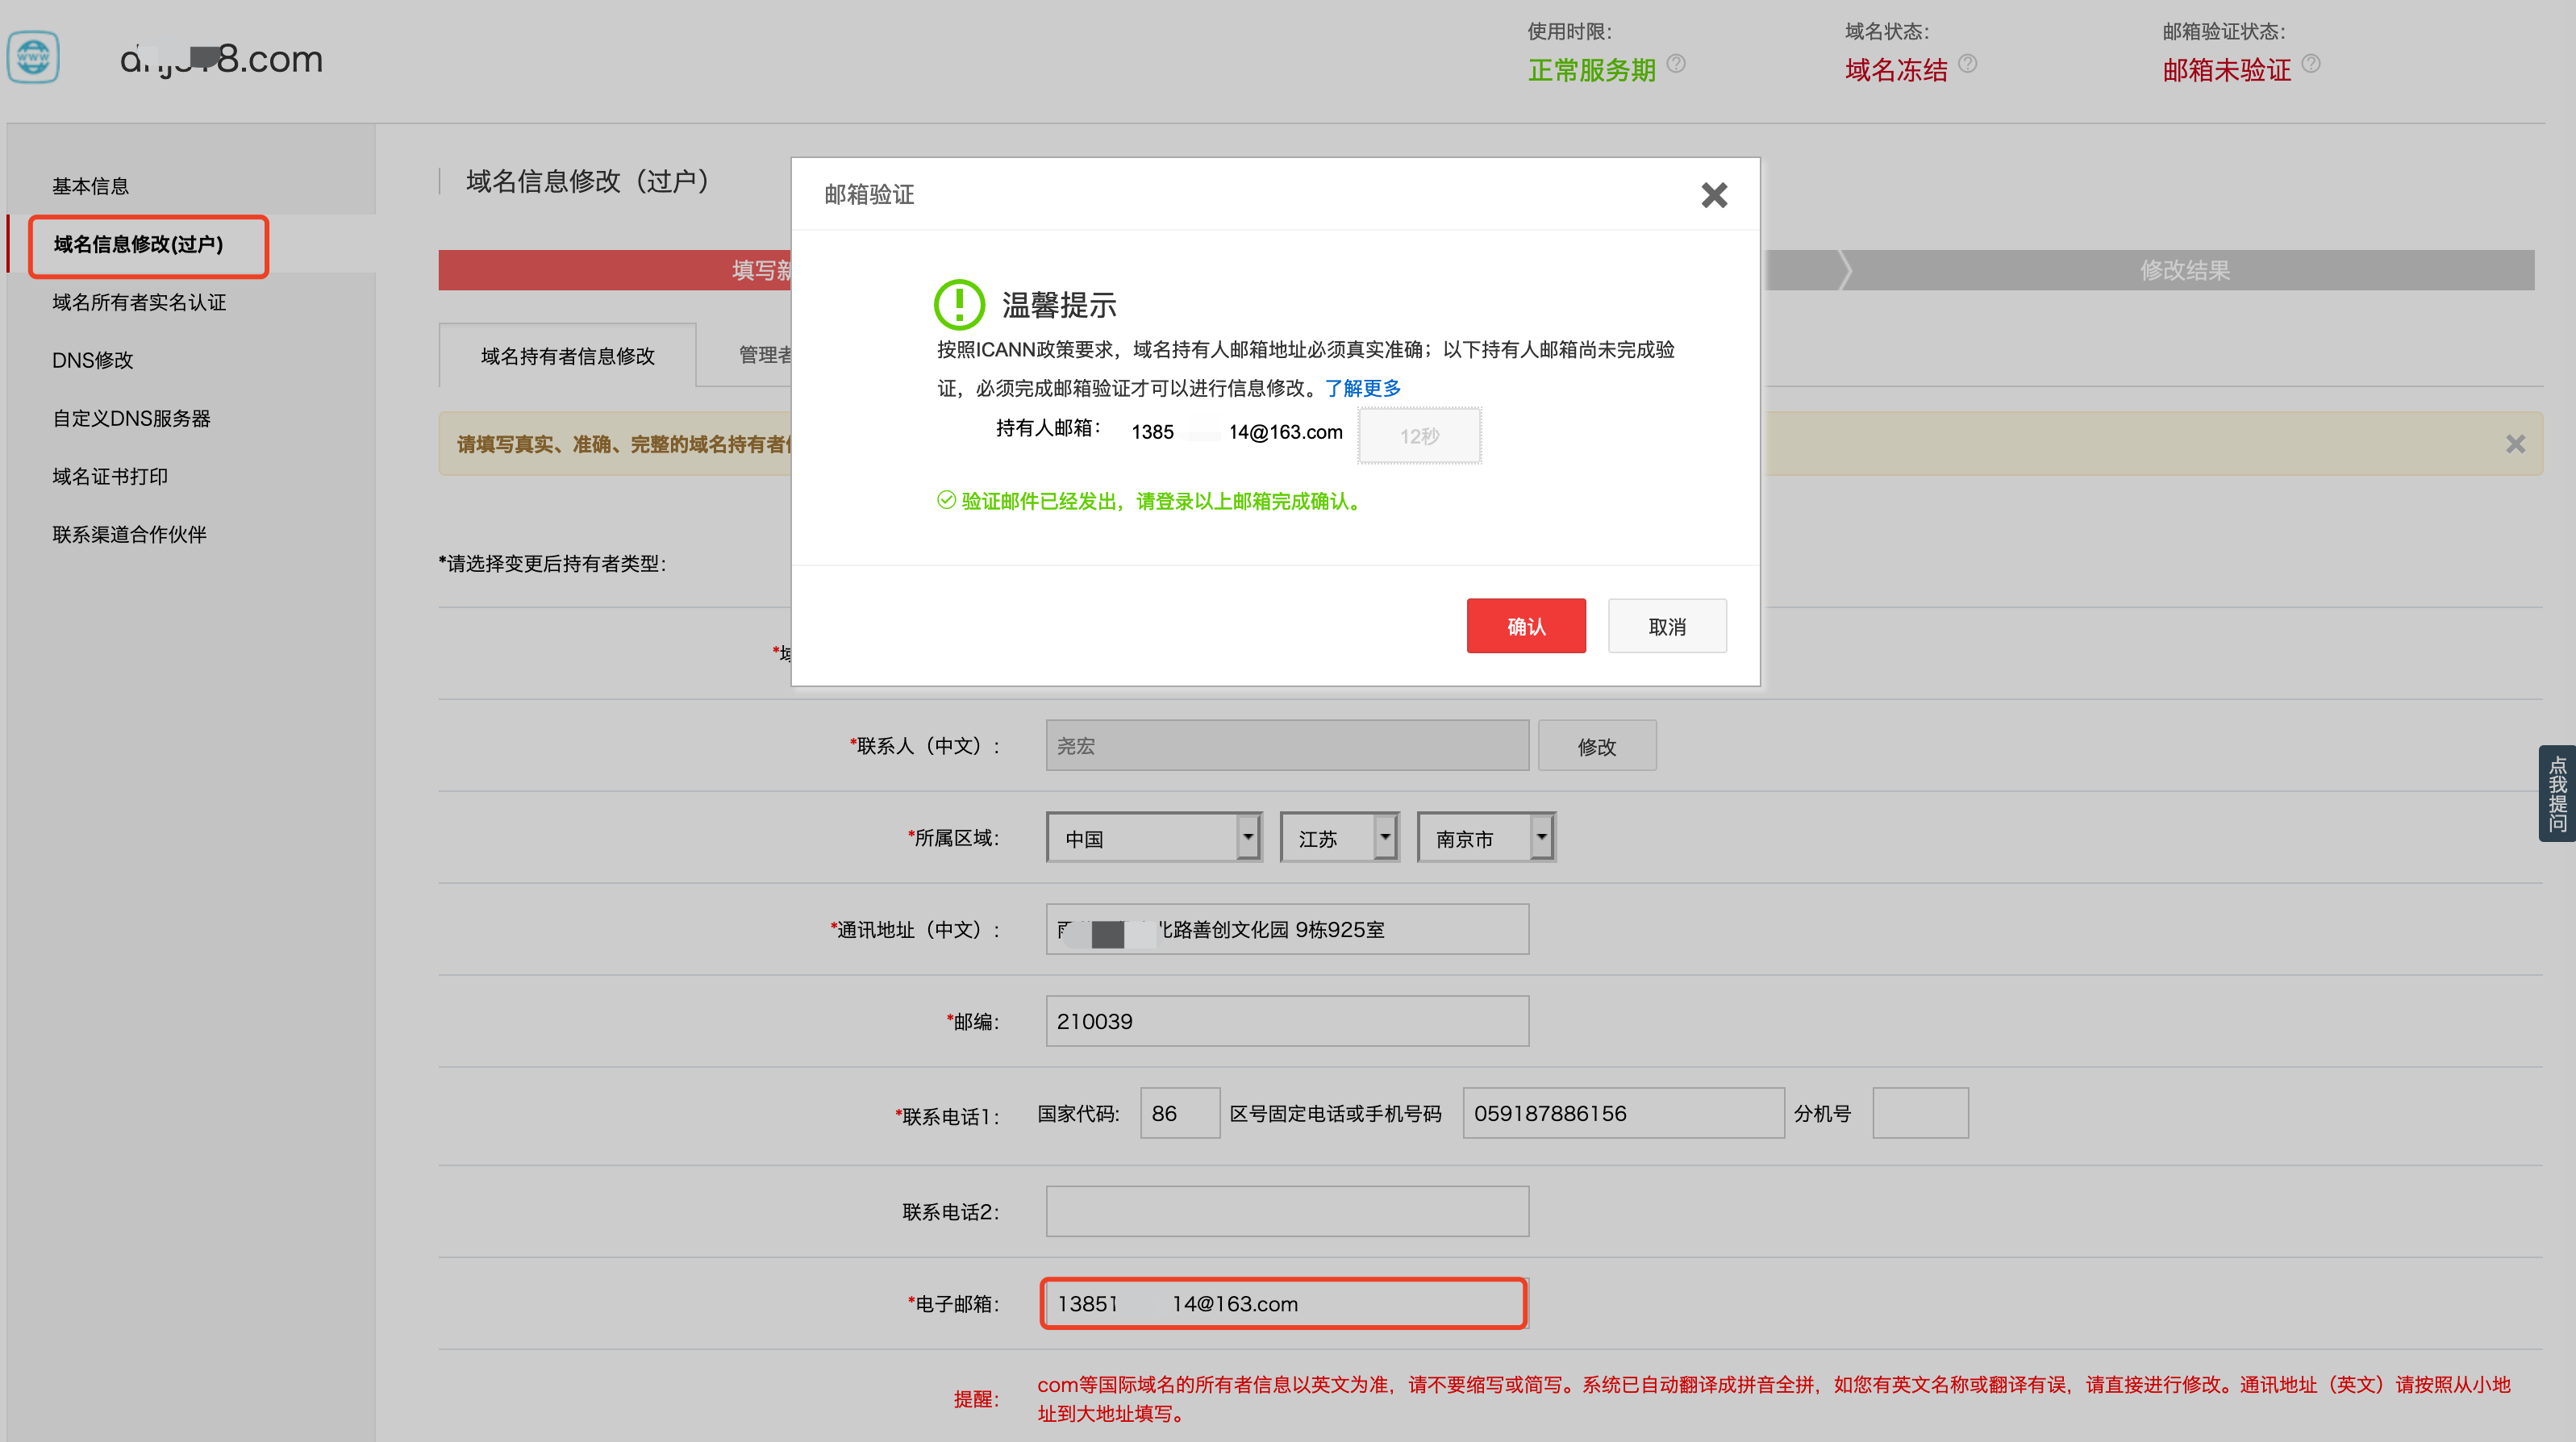Click phone number field 059187886156
This screenshot has width=2576, height=1442.
pos(1623,1113)
